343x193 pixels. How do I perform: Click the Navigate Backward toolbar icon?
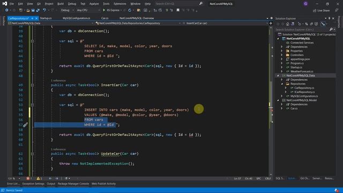click(7, 10)
